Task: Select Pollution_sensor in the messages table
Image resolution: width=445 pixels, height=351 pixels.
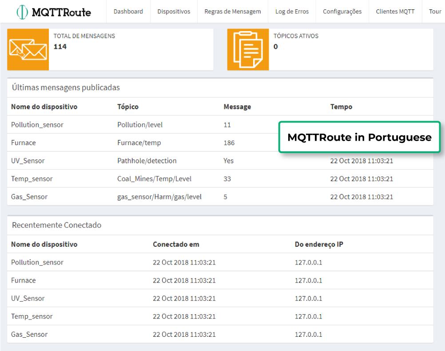Action: click(x=37, y=125)
